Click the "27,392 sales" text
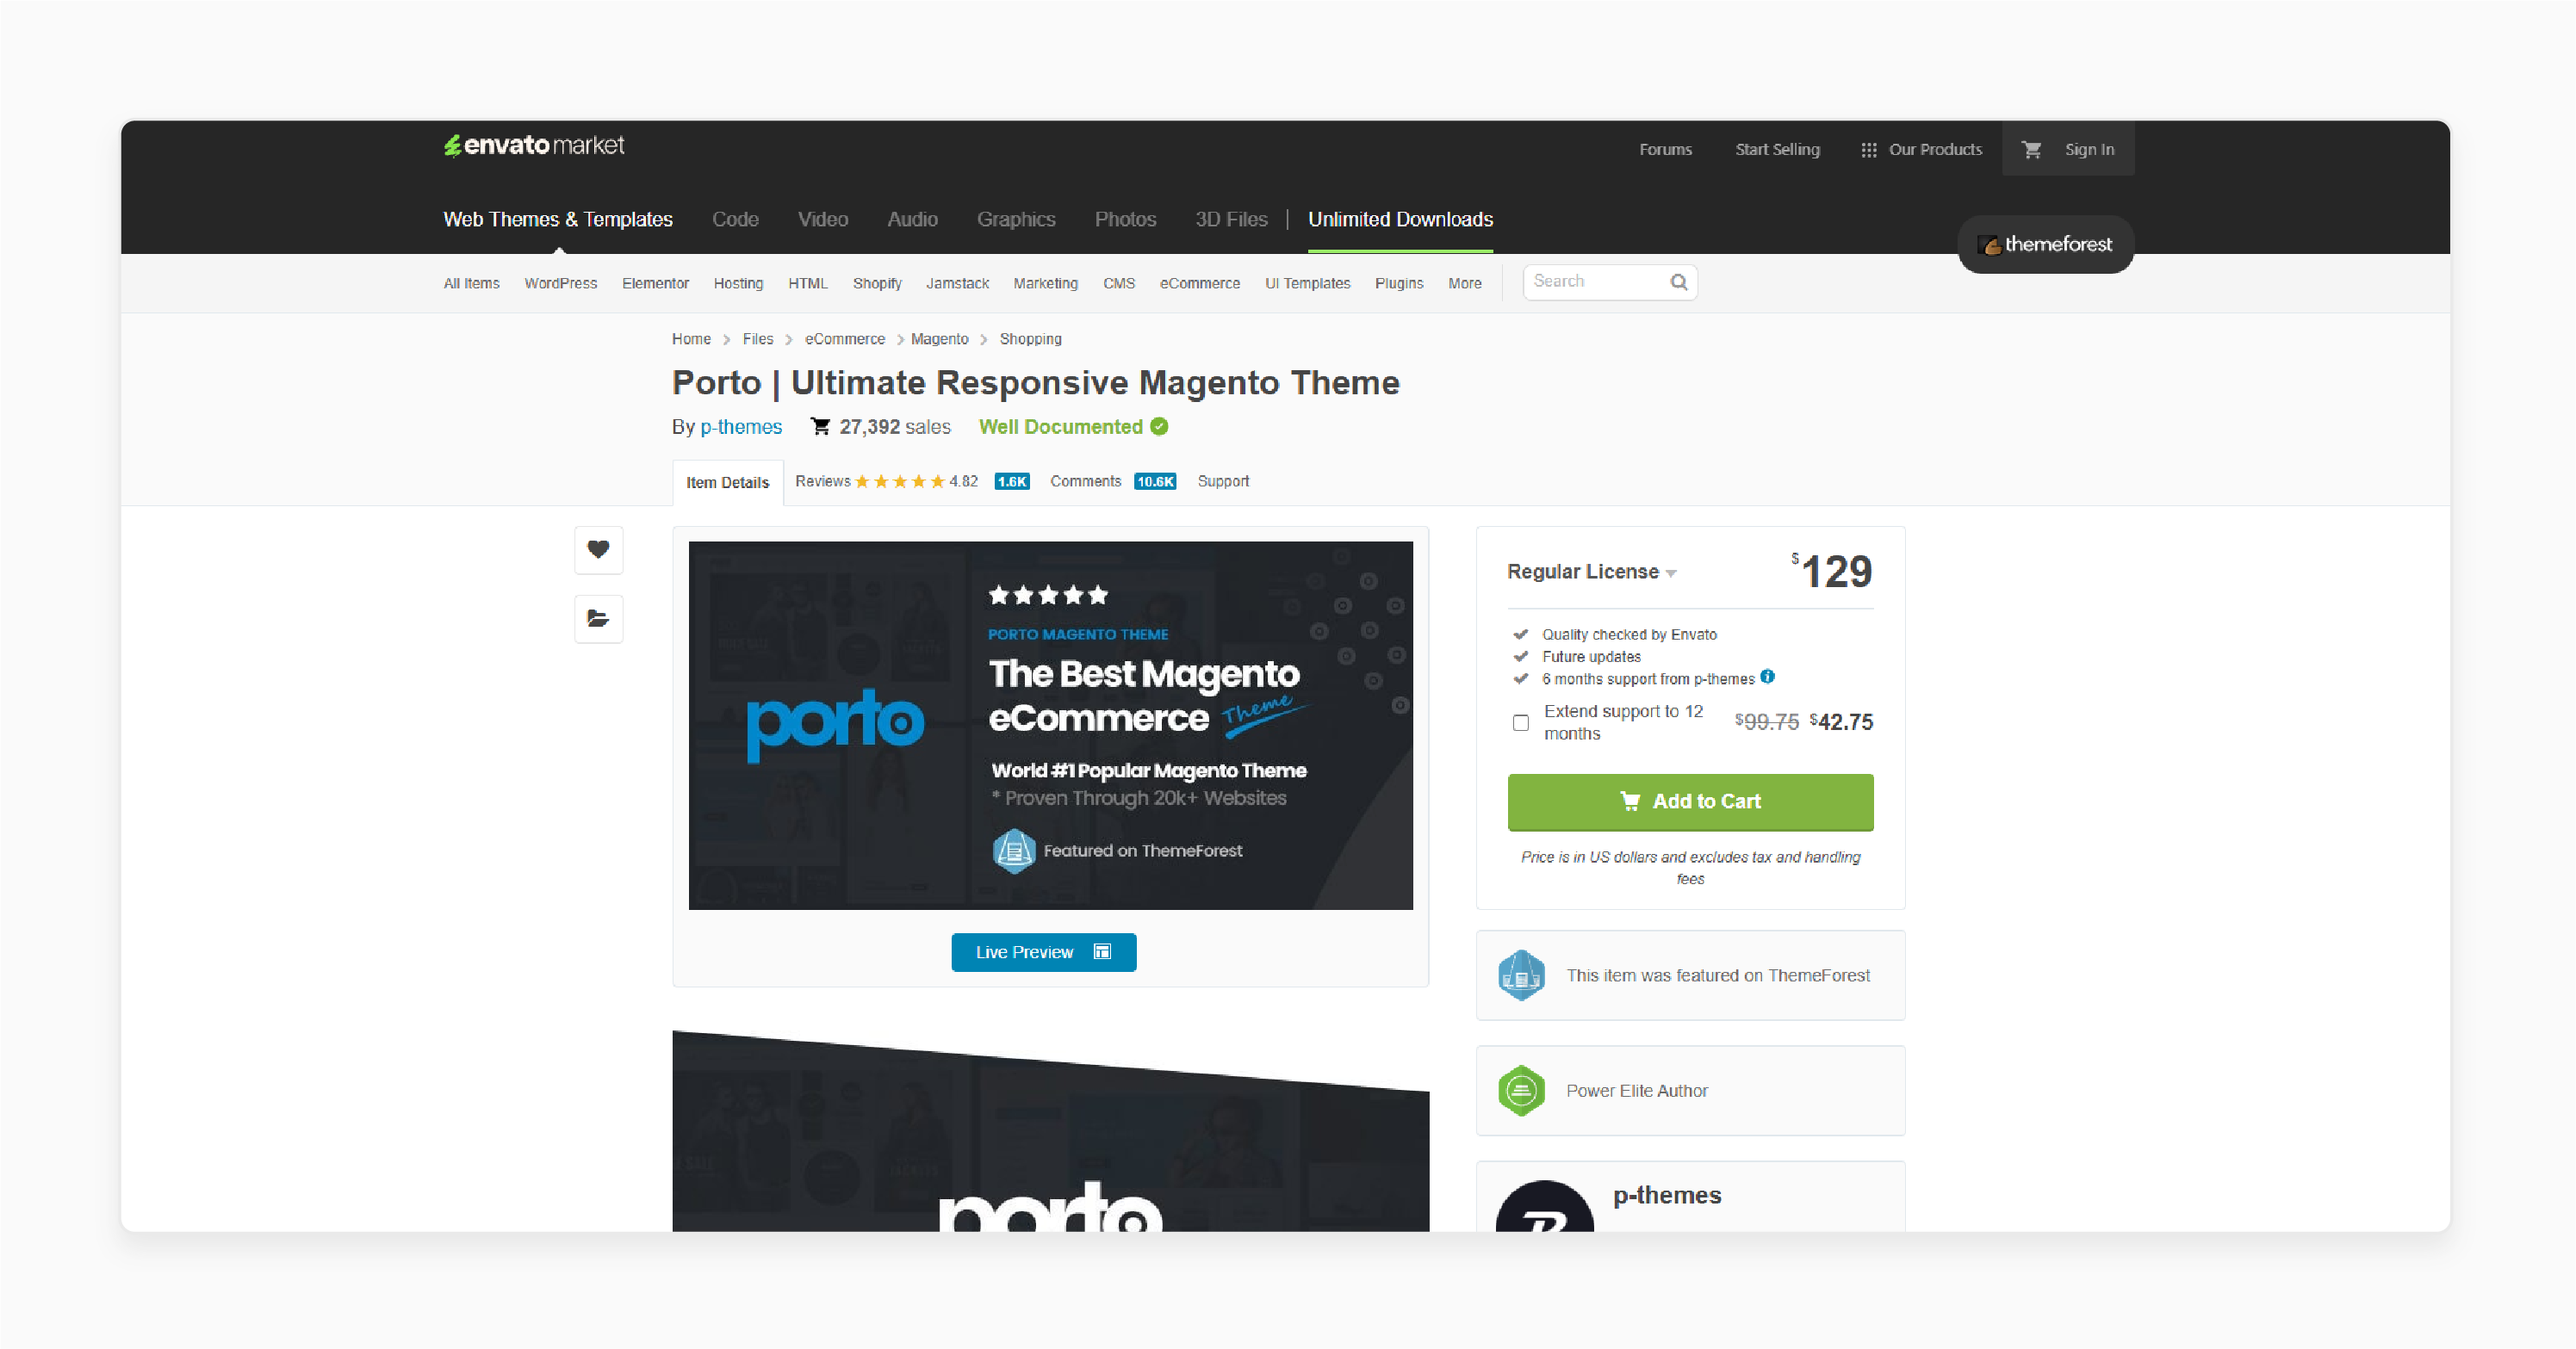2576x1349 pixels. tap(894, 427)
